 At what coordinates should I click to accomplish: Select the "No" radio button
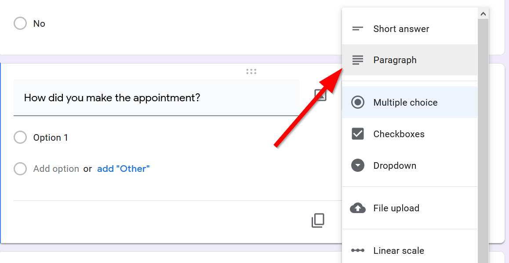(x=20, y=24)
